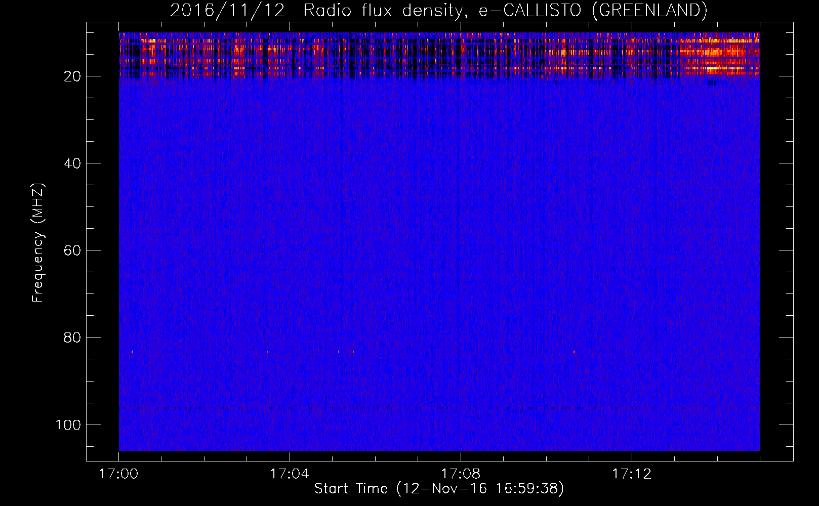Click the 17:04 time tick label

click(x=290, y=474)
